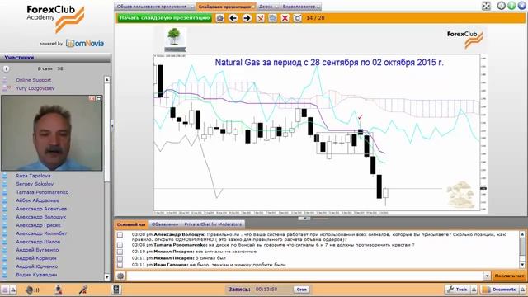
Task: Open Private Chat for Moderators tab
Action: (x=213, y=224)
